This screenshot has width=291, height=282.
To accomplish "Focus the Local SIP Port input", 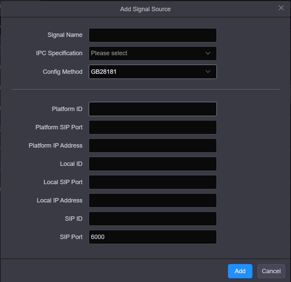I will 152,182.
